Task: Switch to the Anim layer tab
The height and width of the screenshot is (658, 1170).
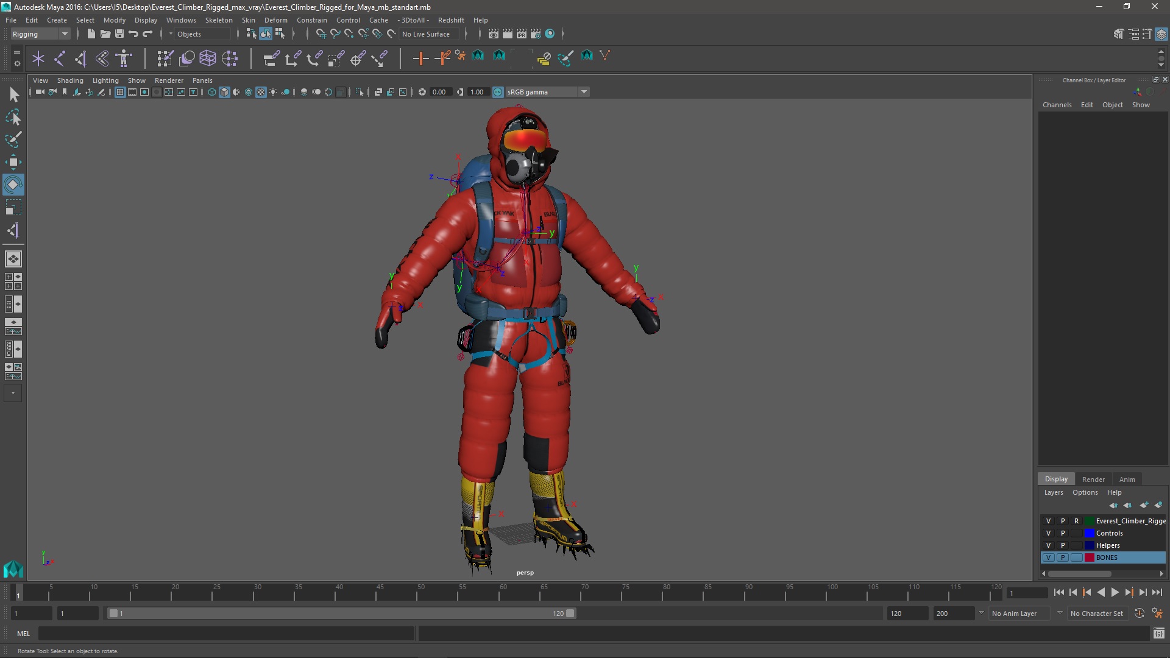Action: point(1127,479)
